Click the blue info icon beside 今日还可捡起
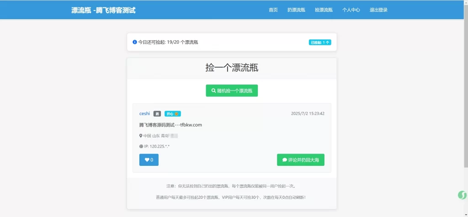This screenshot has width=468, height=217. coord(135,42)
